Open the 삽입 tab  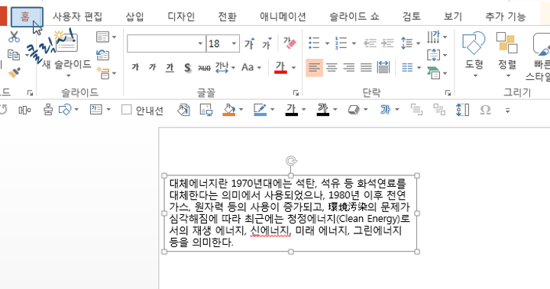coord(135,17)
